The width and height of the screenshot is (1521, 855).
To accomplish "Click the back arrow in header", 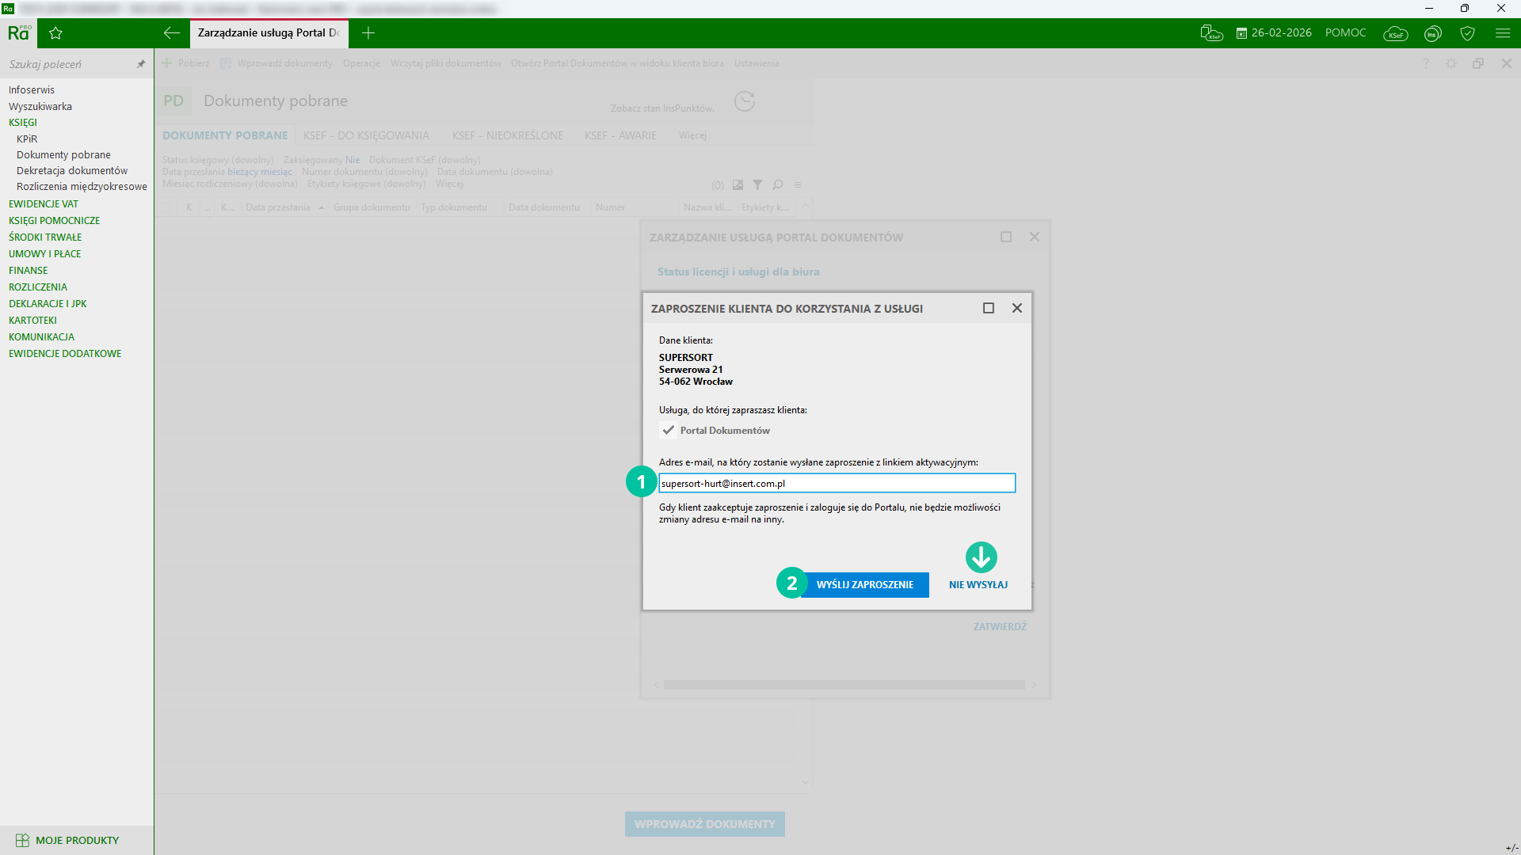I will point(171,33).
